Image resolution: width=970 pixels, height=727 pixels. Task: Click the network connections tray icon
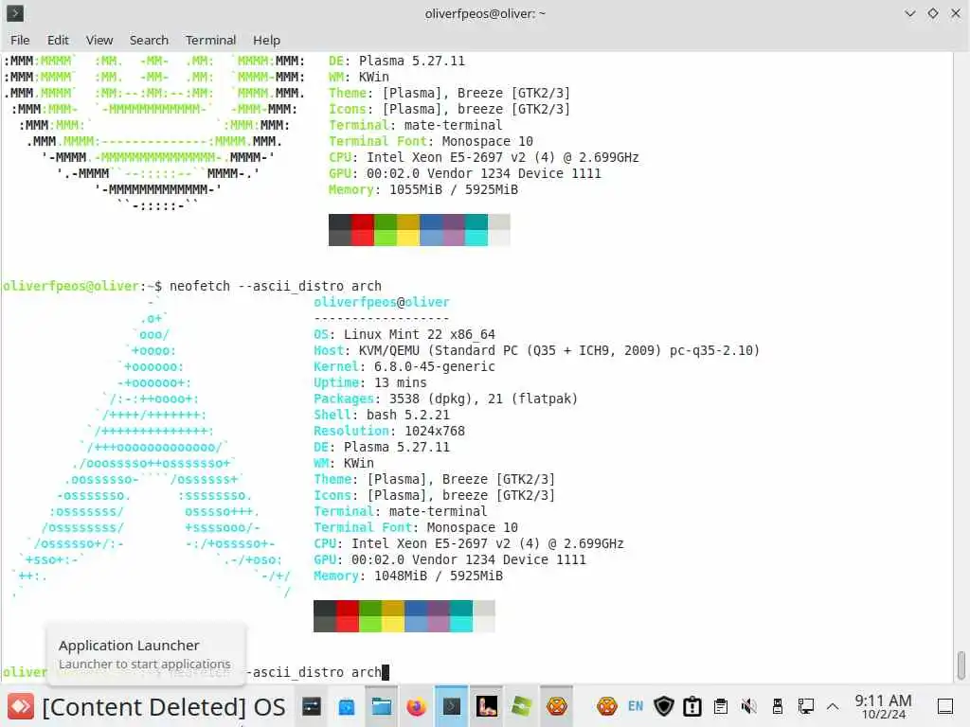pos(805,706)
